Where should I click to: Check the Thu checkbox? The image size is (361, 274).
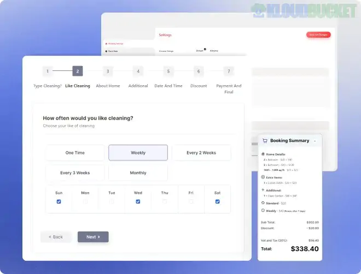tap(165, 201)
